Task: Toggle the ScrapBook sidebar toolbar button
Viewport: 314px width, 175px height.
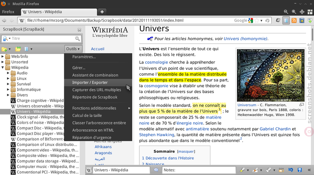Action: pyautogui.click(x=286, y=20)
